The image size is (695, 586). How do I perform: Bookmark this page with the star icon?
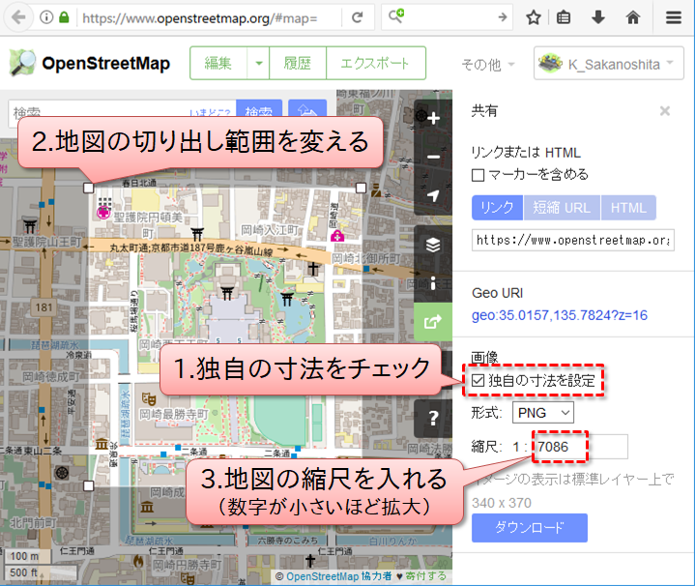(x=534, y=17)
